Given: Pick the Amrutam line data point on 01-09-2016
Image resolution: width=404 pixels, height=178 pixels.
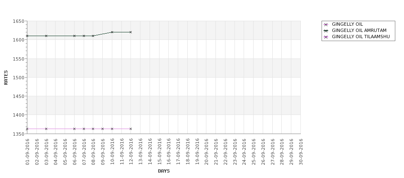Looking at the screenshot, I should (27, 36).
